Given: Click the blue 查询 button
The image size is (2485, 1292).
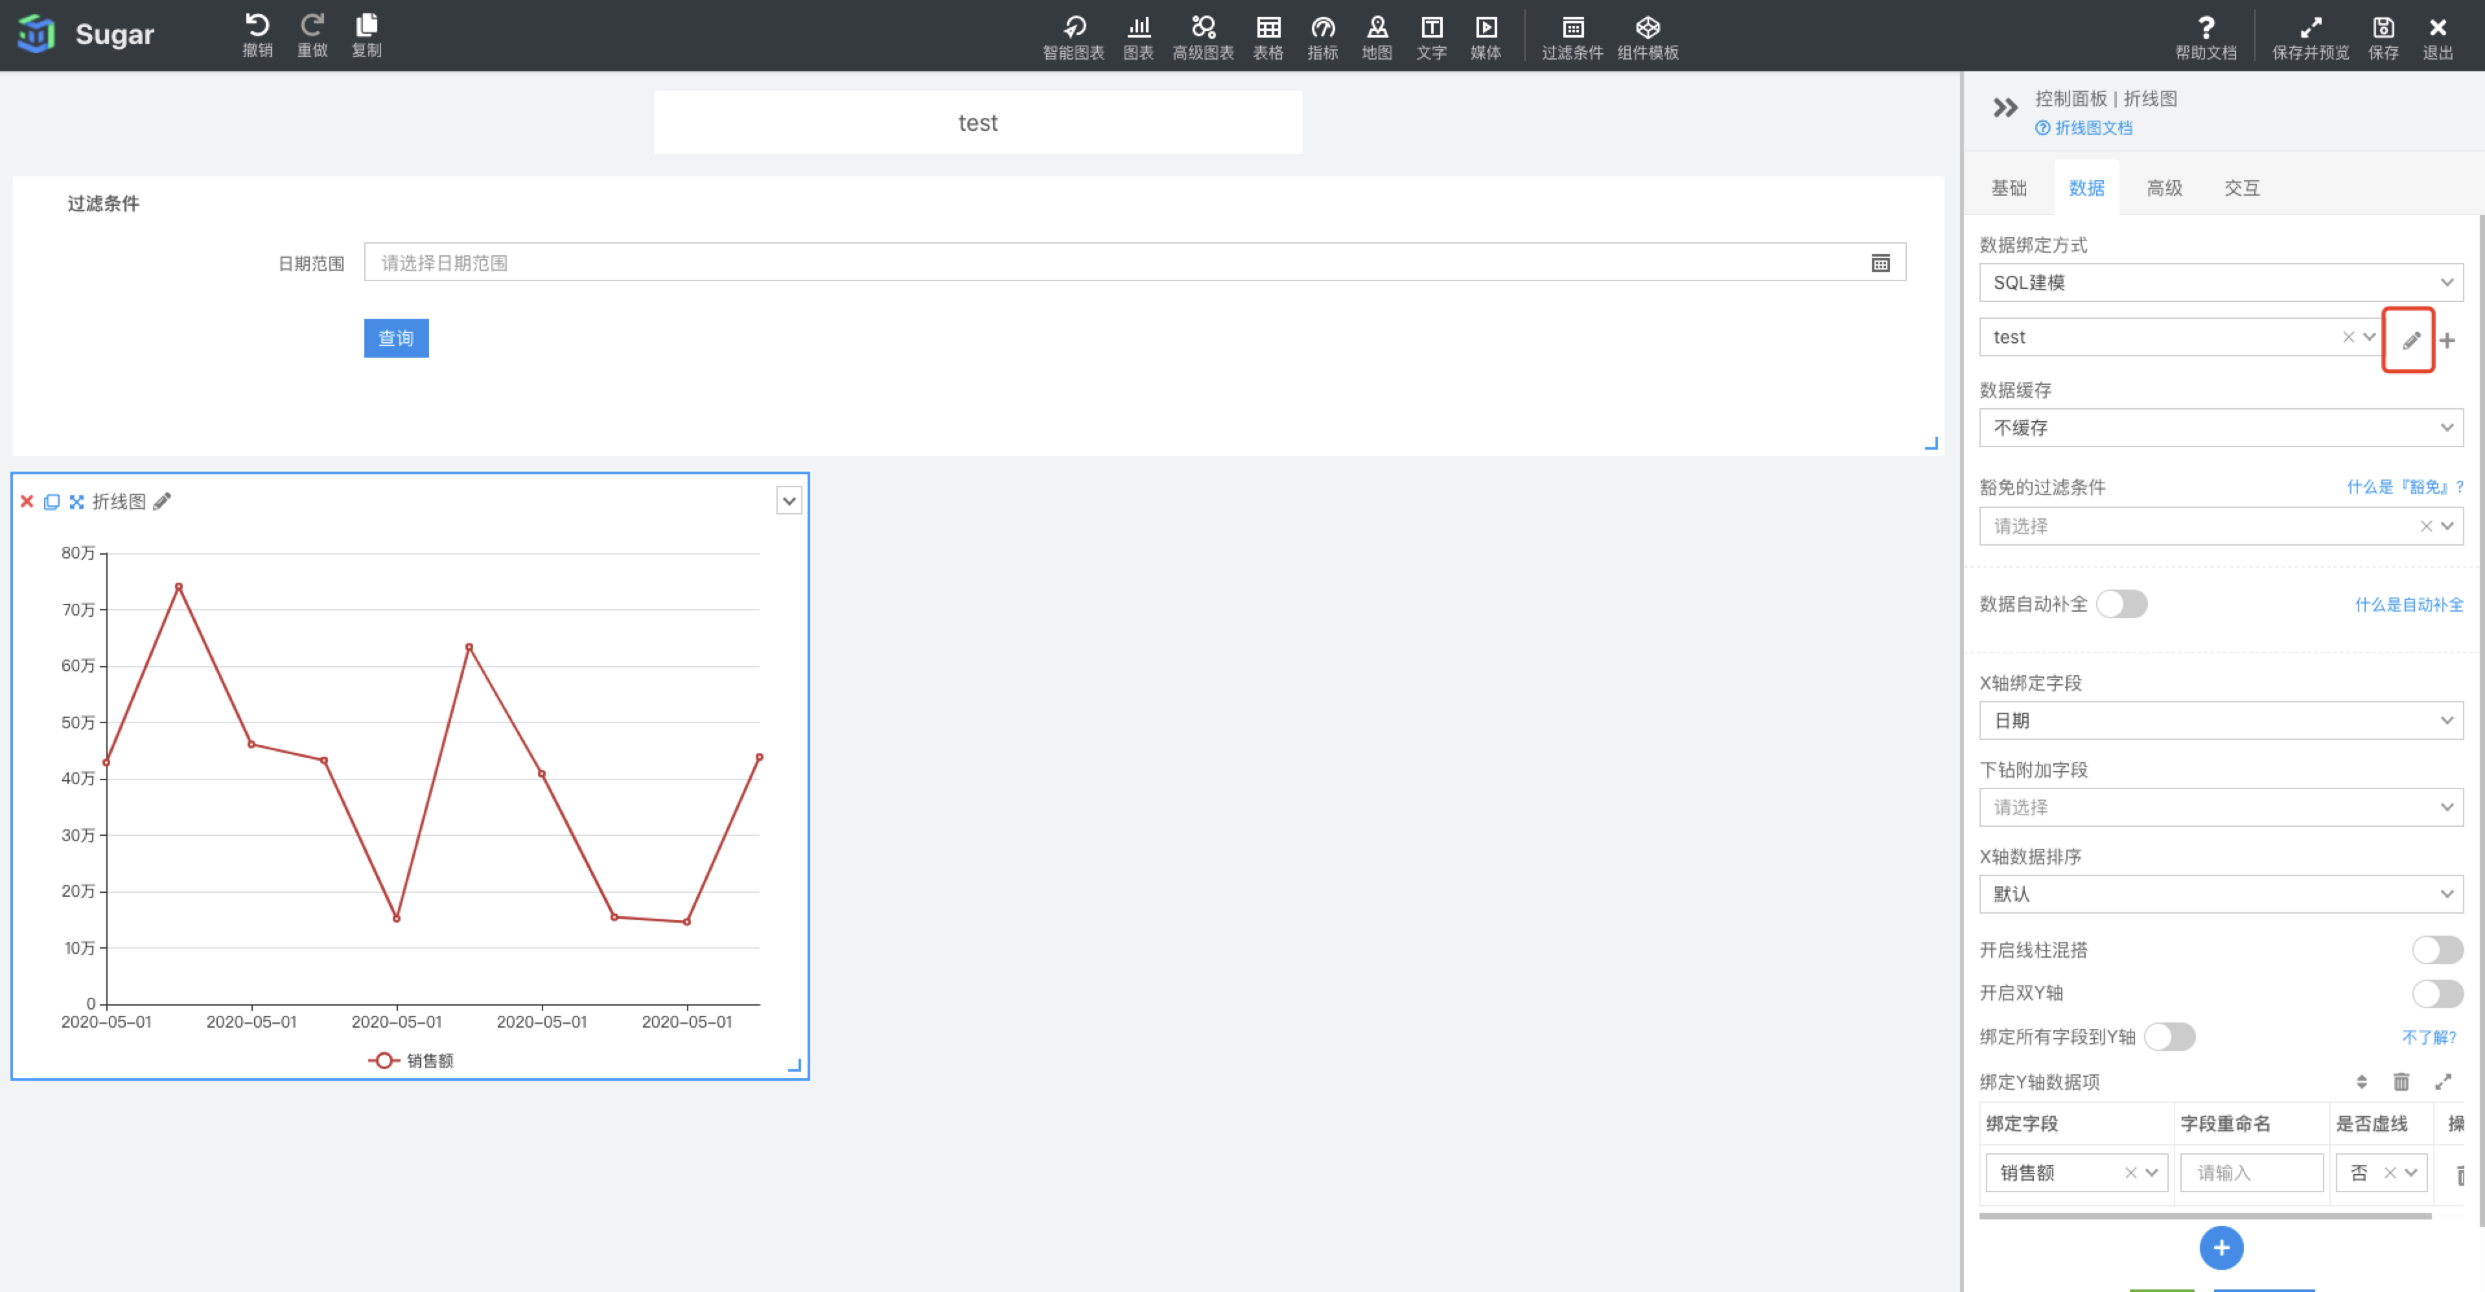Looking at the screenshot, I should [x=395, y=338].
